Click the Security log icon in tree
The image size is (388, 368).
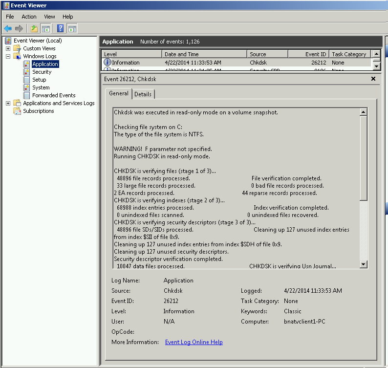[x=26, y=72]
